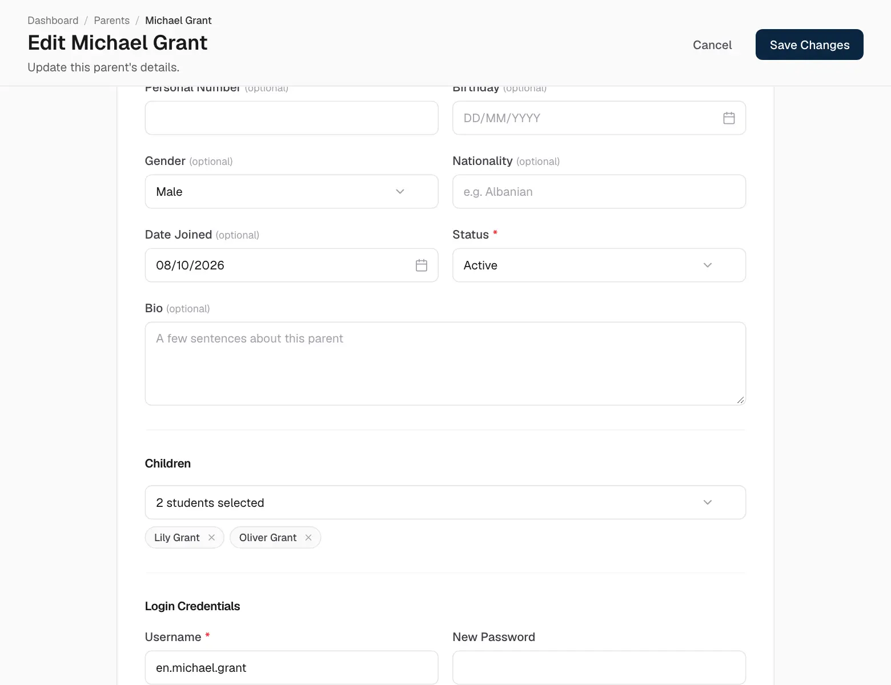Click the Username input field
This screenshot has height=685, width=891.
pyautogui.click(x=291, y=667)
